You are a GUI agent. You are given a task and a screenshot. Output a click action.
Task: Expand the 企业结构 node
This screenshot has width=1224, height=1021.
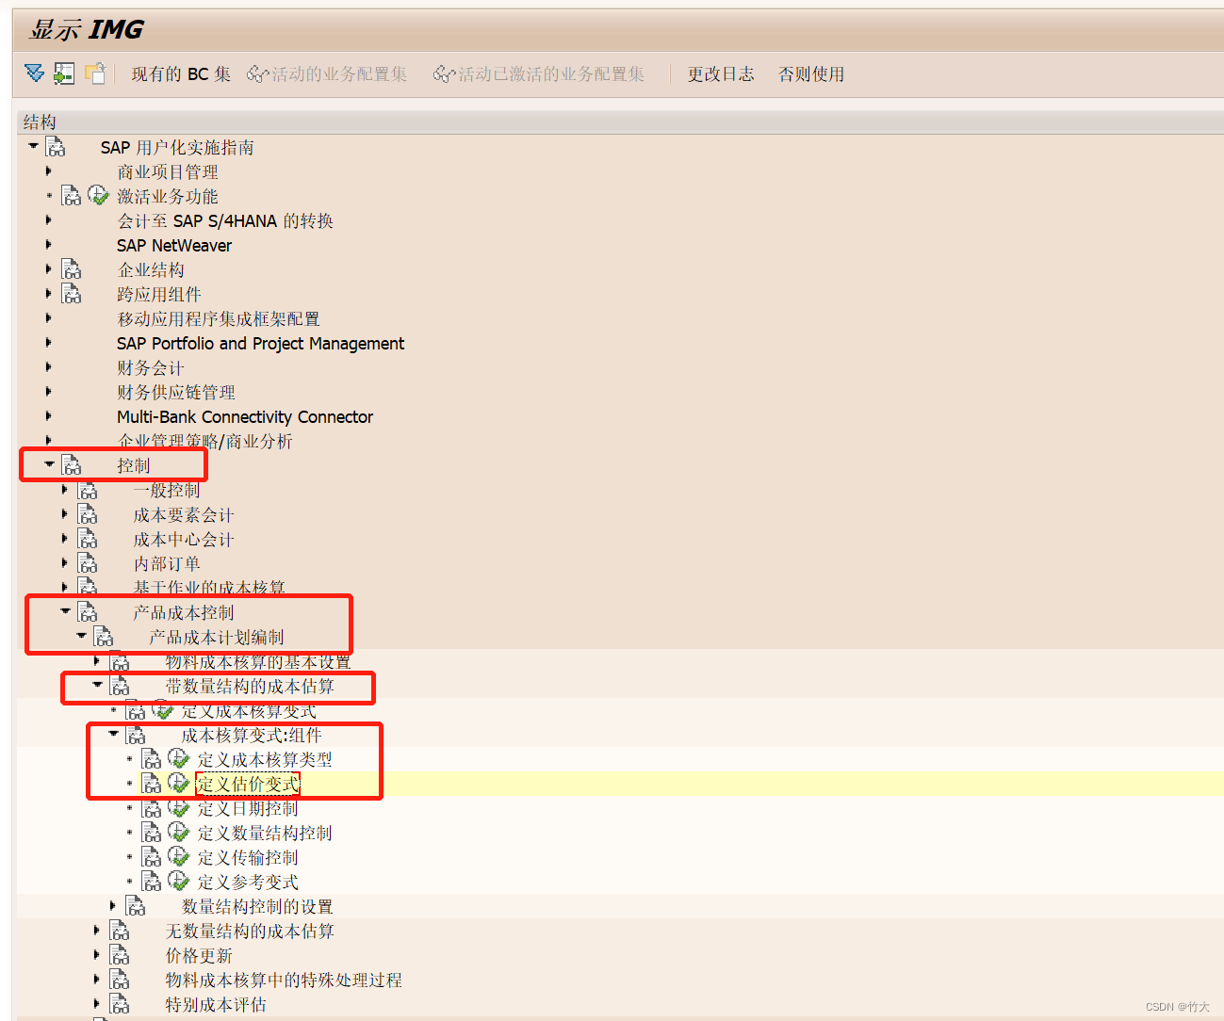point(49,269)
